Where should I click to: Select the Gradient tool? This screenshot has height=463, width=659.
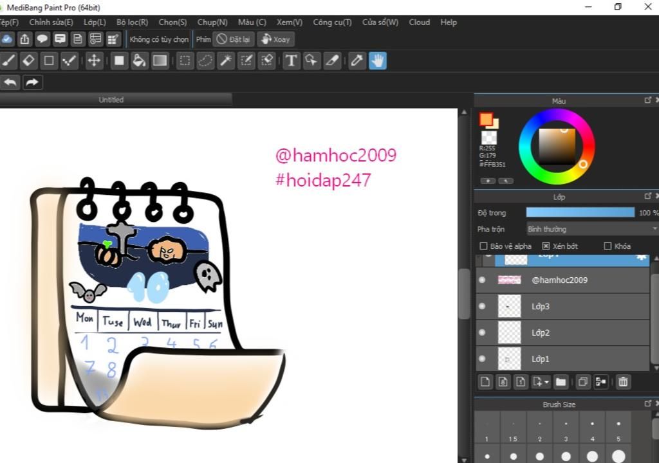(160, 61)
